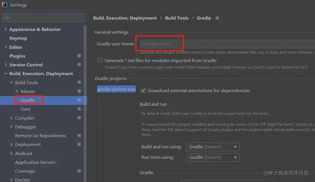Click the Debugger tree label
This screenshot has height=182, width=315.
coord(26,127)
